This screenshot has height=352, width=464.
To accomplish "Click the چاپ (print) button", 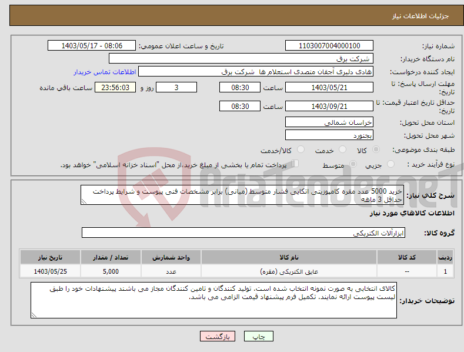I will pos(258,336).
